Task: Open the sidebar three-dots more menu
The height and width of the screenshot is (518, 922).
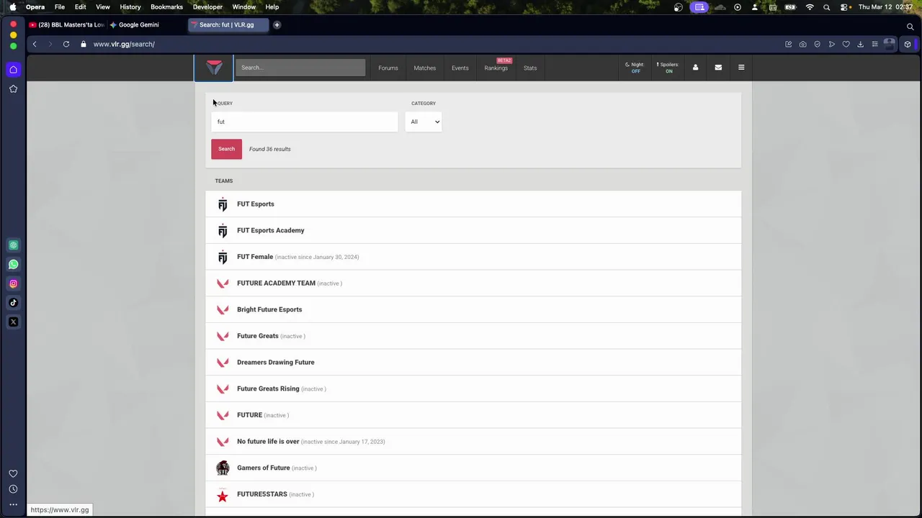Action: pos(13,505)
